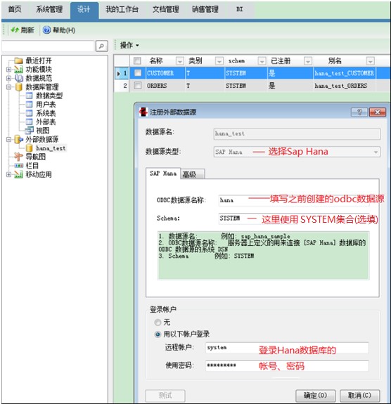The image size is (391, 404).
Task: Select the 最近打开 folder icon
Action: pyautogui.click(x=18, y=60)
